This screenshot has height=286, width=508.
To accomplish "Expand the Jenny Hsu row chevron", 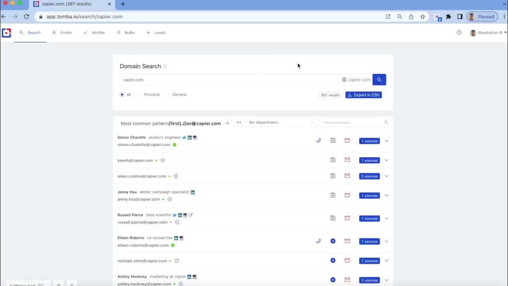I will point(387,195).
